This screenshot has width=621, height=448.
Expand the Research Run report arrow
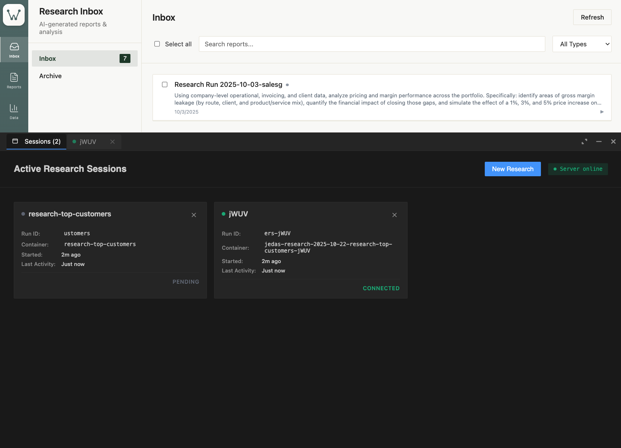point(602,112)
